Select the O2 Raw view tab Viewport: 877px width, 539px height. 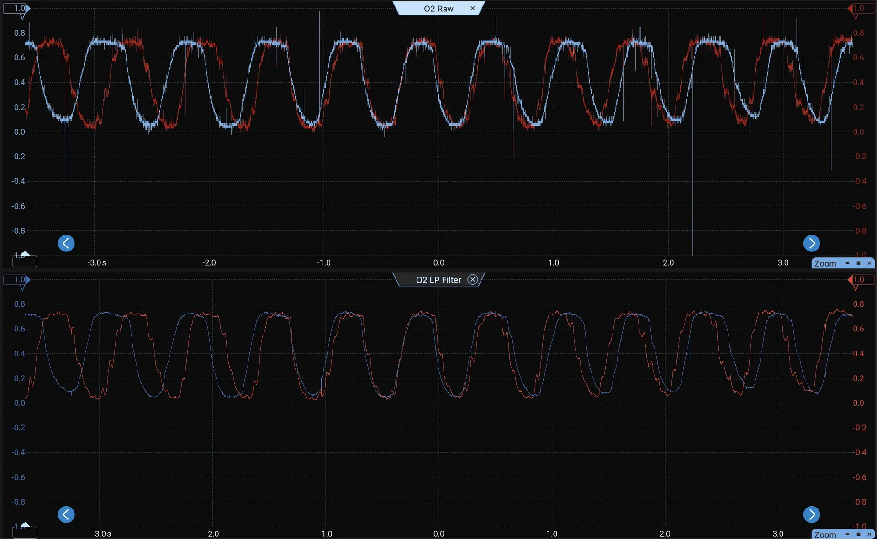point(438,9)
